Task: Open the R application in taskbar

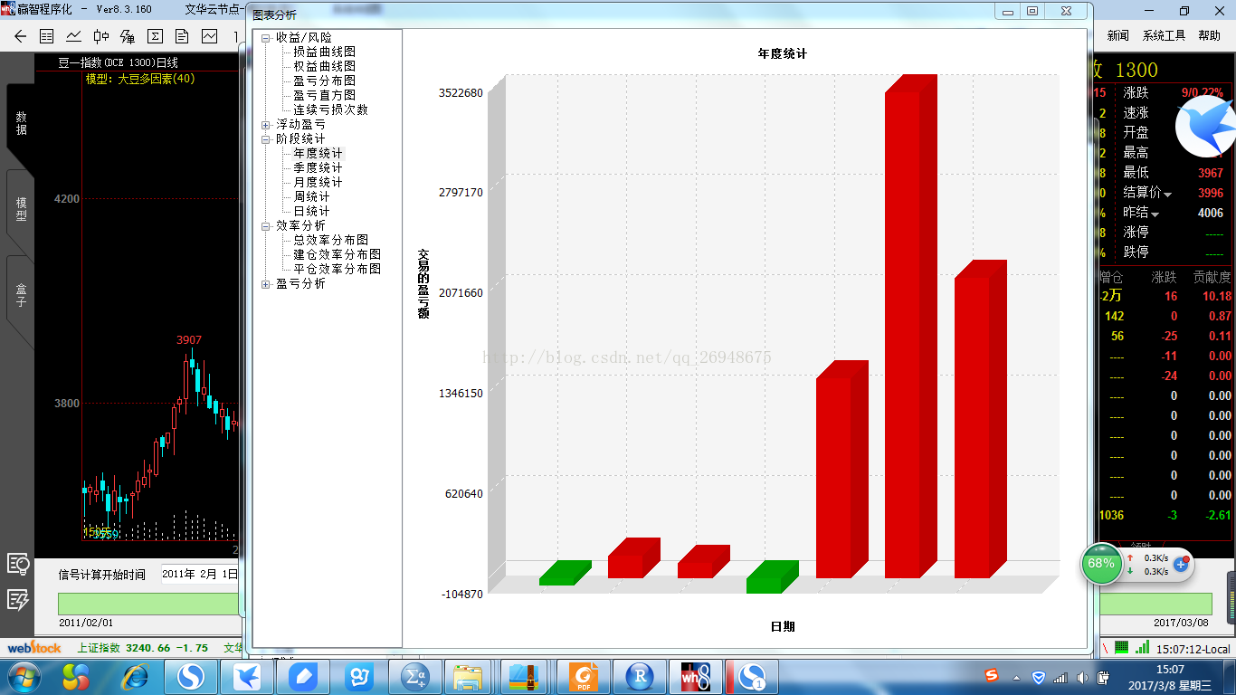Action: tap(640, 677)
